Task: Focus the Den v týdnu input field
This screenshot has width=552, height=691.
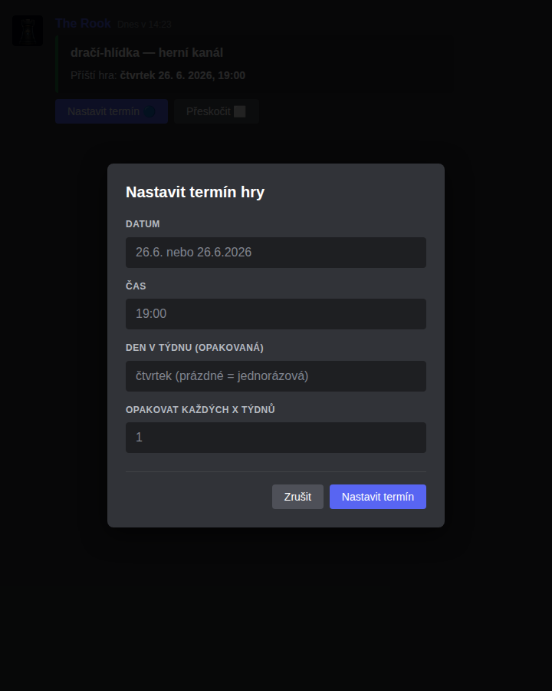Action: [276, 376]
